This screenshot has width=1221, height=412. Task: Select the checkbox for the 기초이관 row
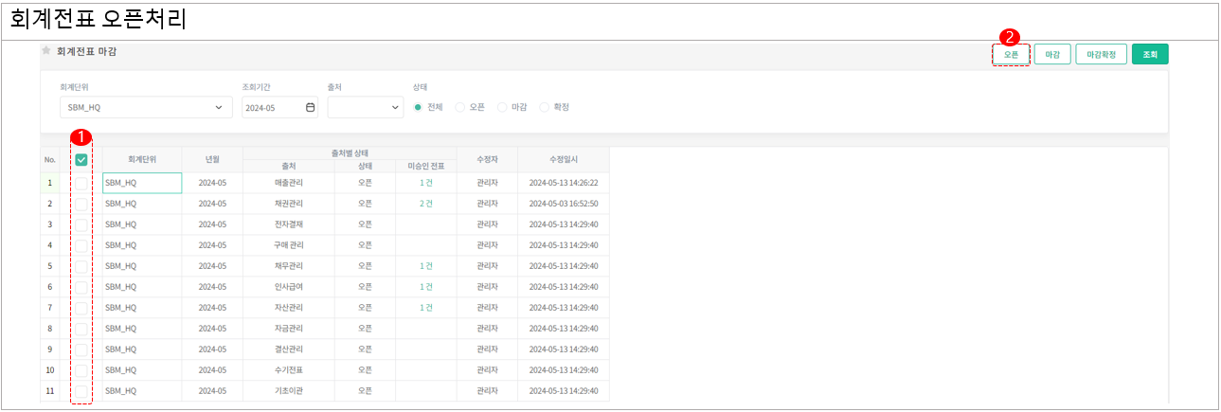coord(81,390)
